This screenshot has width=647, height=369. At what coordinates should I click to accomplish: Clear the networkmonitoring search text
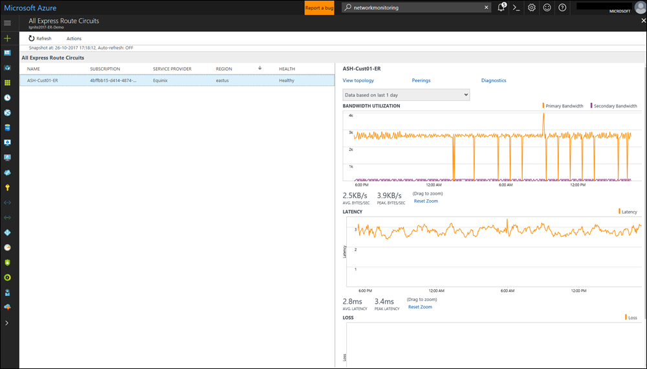tap(487, 8)
